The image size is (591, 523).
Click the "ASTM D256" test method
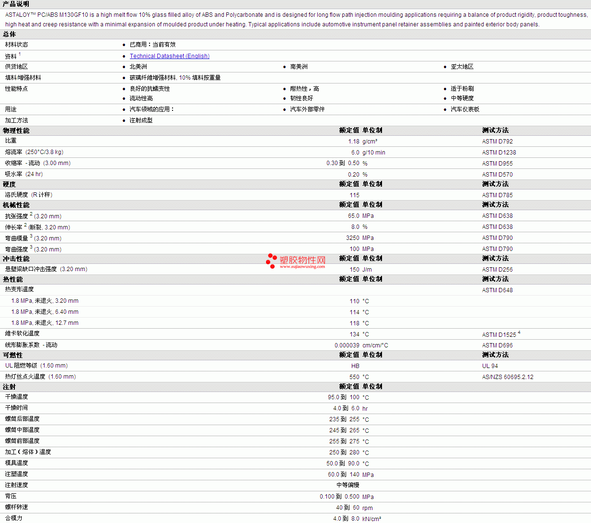pos(498,270)
